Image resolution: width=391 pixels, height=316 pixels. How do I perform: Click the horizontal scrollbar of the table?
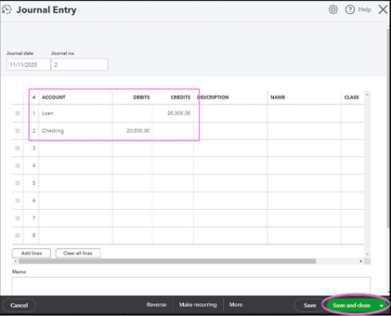pos(167,262)
